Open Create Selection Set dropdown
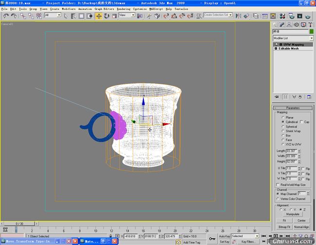This screenshot has height=245, width=316. coord(230,15)
